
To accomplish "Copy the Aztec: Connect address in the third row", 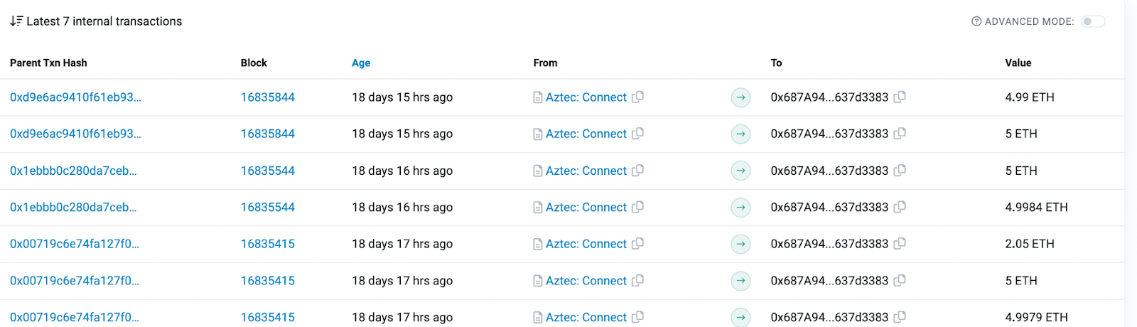I will pyautogui.click(x=638, y=170).
